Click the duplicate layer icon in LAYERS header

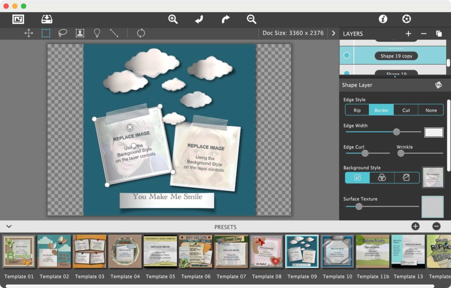point(439,33)
